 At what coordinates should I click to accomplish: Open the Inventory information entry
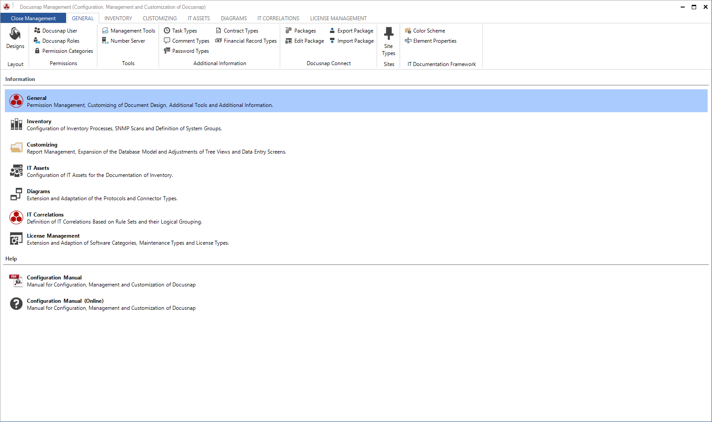(356, 124)
